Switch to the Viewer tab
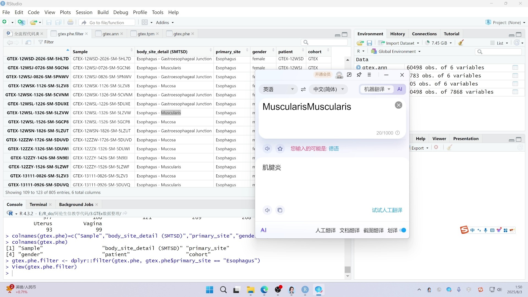528x297 pixels. tap(439, 139)
